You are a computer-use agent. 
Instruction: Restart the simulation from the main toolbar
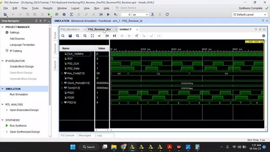click(x=101, y=14)
